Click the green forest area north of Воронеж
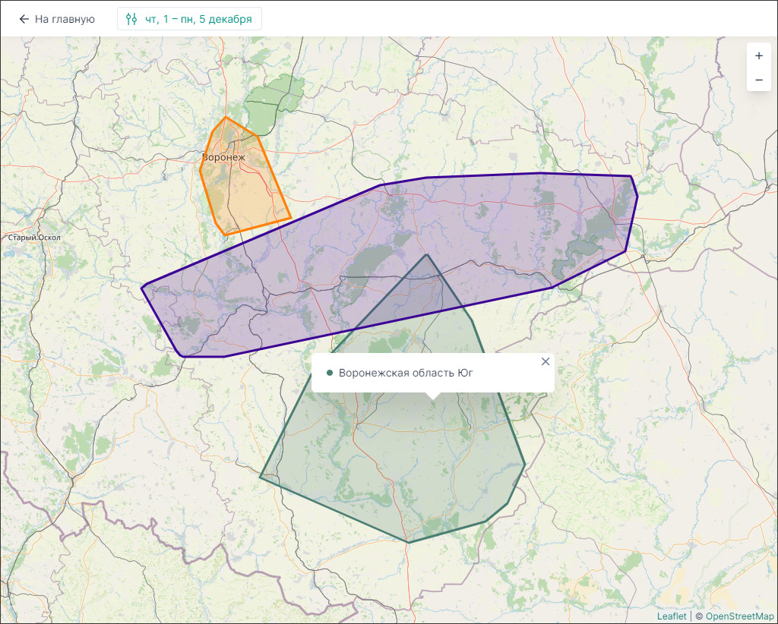778x624 pixels. point(274,102)
